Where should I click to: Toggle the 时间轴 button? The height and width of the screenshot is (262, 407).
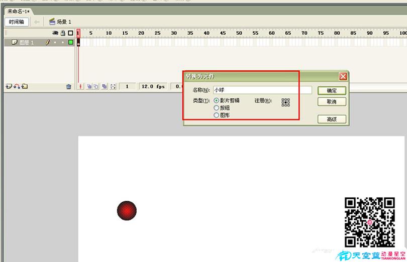(17, 22)
